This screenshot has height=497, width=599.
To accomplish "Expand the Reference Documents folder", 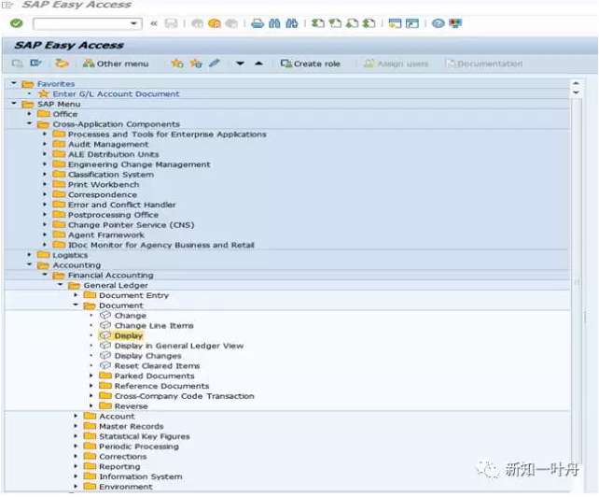I will (91, 386).
